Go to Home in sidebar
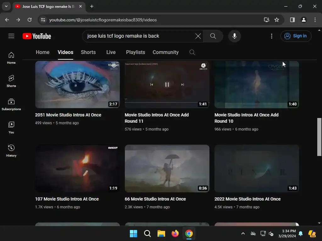322x241 pixels. pyautogui.click(x=11, y=58)
